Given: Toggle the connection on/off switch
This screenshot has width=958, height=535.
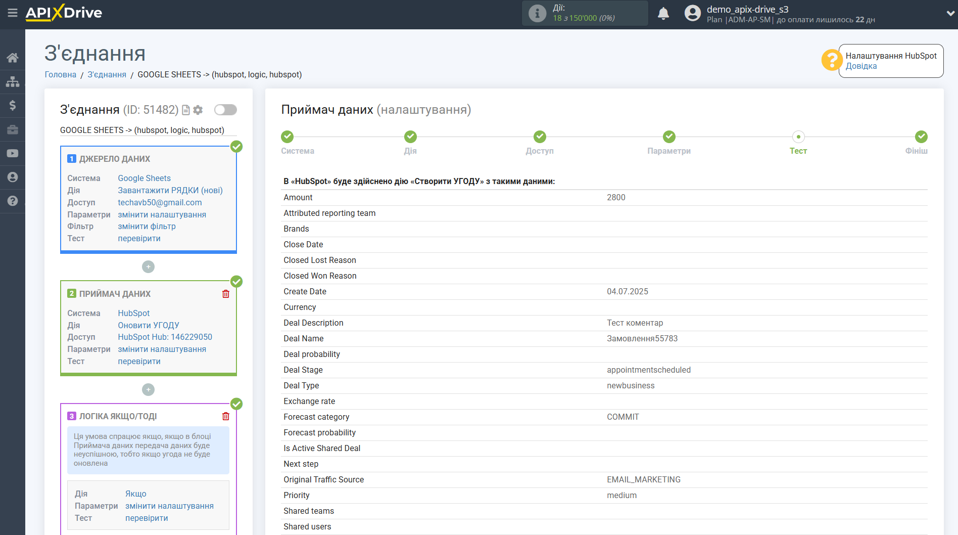Looking at the screenshot, I should 225,110.
